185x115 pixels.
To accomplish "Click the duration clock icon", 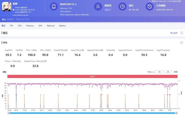I will click(122, 6).
